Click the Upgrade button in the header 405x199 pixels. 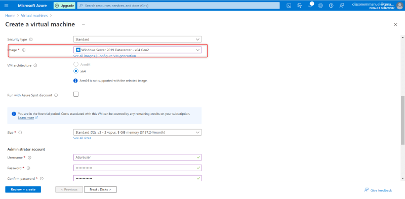click(65, 6)
